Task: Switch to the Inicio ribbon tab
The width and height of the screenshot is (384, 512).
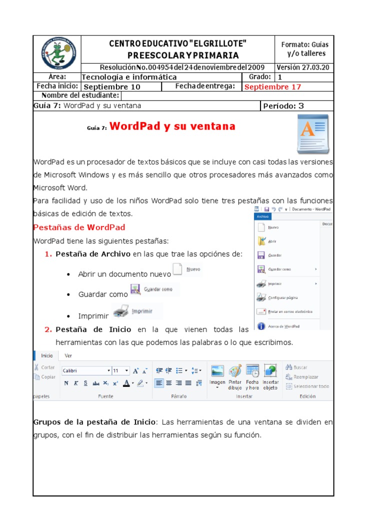Action: (x=46, y=355)
